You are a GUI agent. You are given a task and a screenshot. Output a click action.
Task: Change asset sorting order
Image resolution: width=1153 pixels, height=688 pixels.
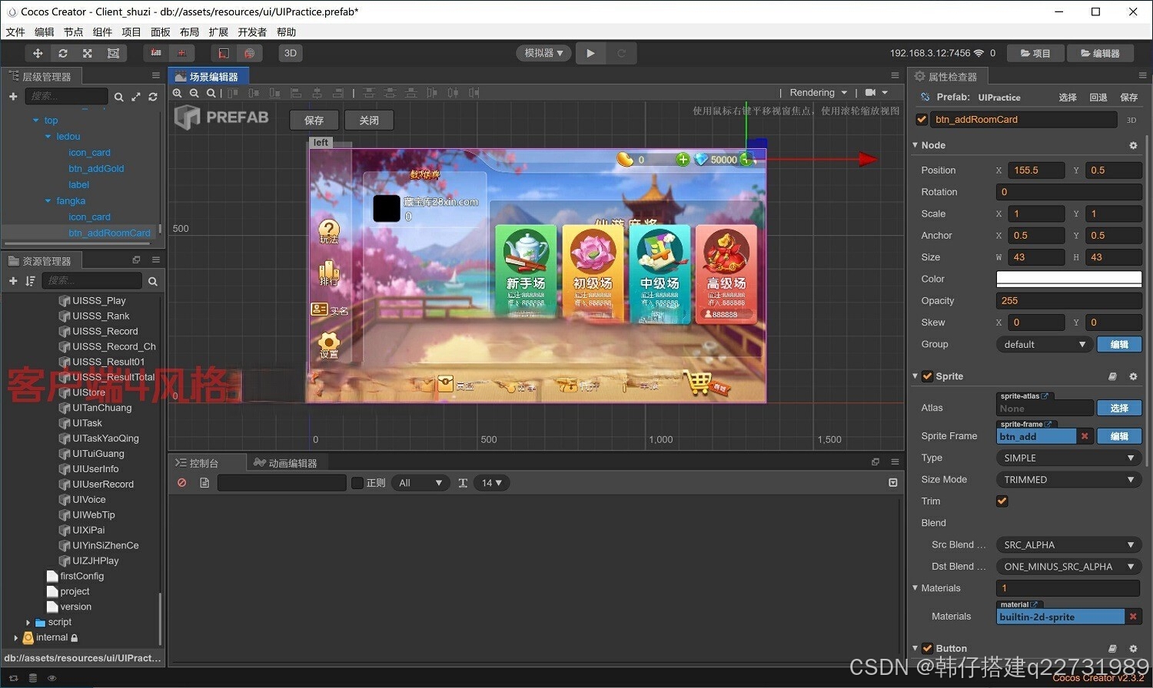tap(30, 281)
